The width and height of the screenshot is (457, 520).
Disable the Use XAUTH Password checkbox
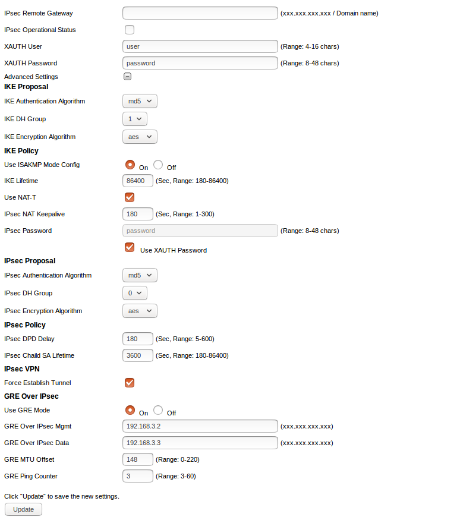pyautogui.click(x=130, y=247)
